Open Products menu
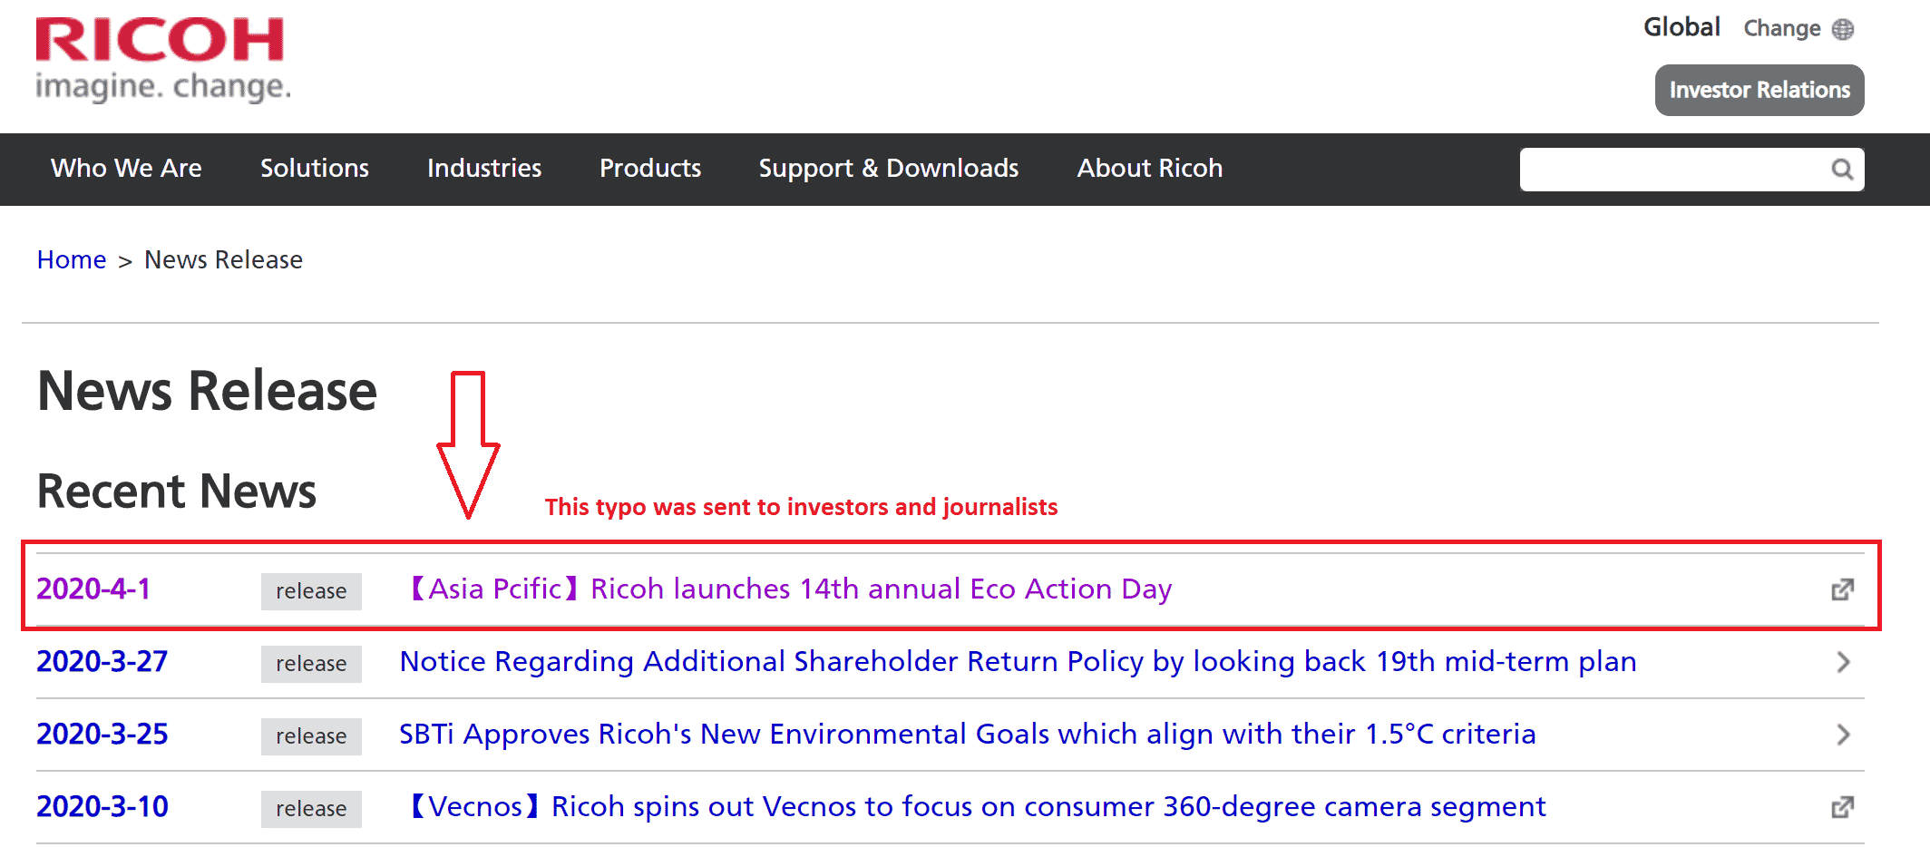Viewport: 1930px width, 847px height. [650, 169]
